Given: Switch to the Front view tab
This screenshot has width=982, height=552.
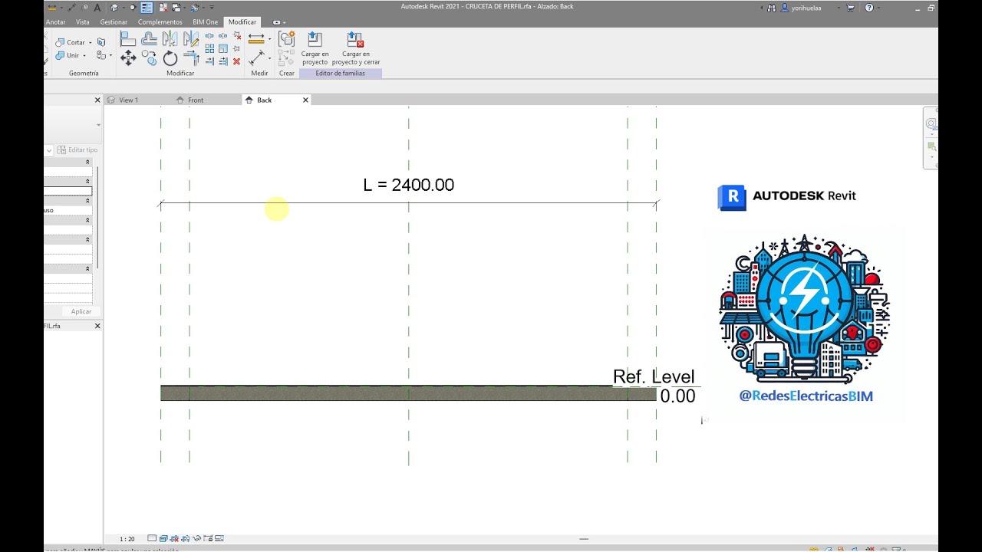Looking at the screenshot, I should (196, 100).
